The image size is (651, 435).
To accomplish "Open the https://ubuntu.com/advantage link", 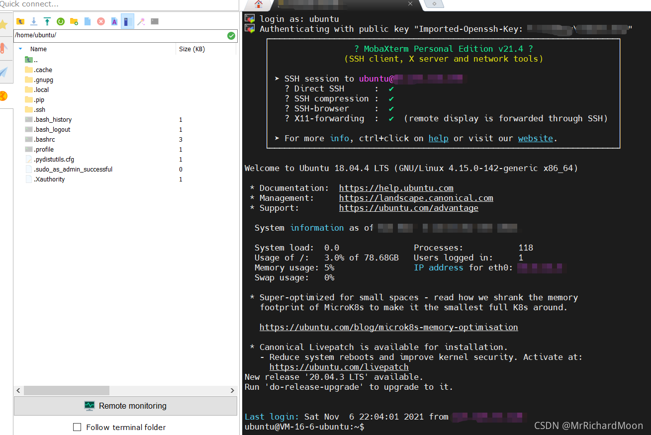I will 409,208.
